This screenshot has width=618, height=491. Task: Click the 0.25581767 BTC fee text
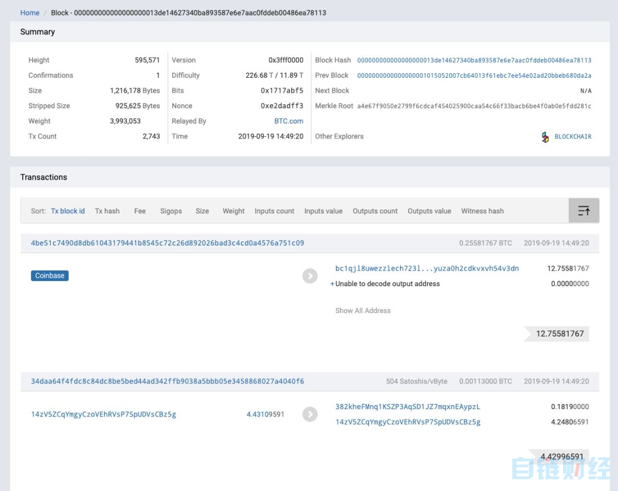pyautogui.click(x=485, y=243)
